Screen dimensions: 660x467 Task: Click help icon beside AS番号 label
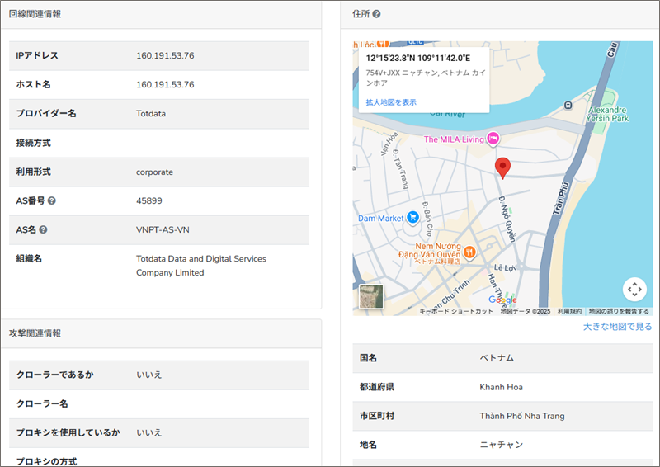point(52,200)
